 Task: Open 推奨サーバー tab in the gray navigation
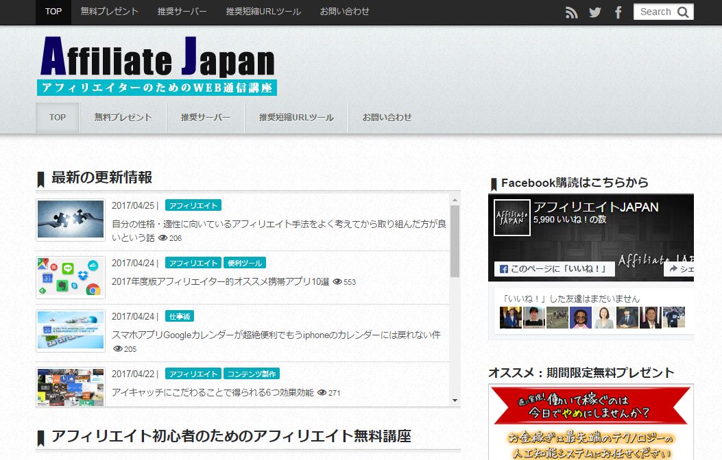205,118
